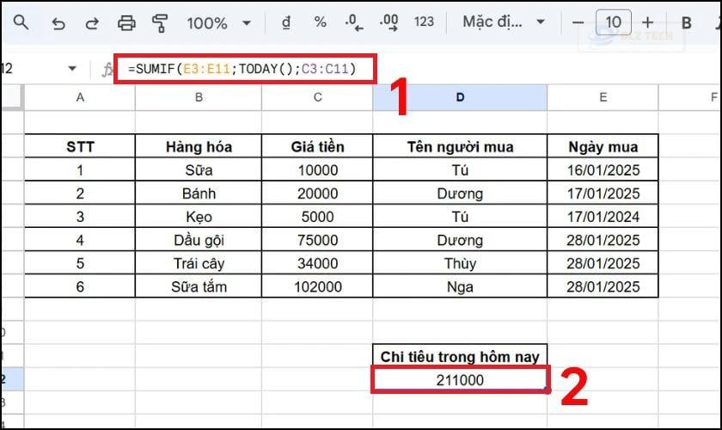Screen dimensions: 722x430
Task: Select the Dầu gội cell
Action: pyautogui.click(x=199, y=240)
